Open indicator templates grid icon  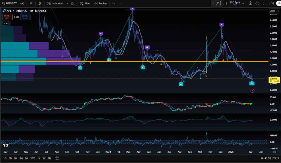click(x=72, y=3)
